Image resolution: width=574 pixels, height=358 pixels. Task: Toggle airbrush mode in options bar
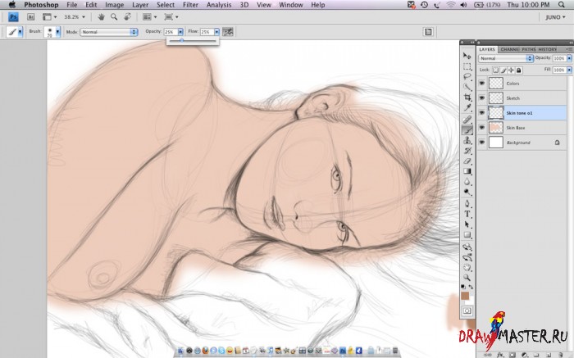click(x=228, y=32)
